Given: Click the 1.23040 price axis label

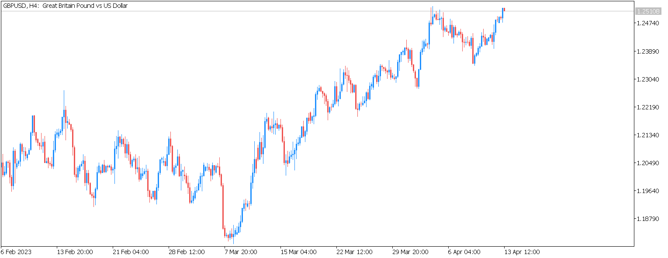Looking at the screenshot, I should [648, 79].
